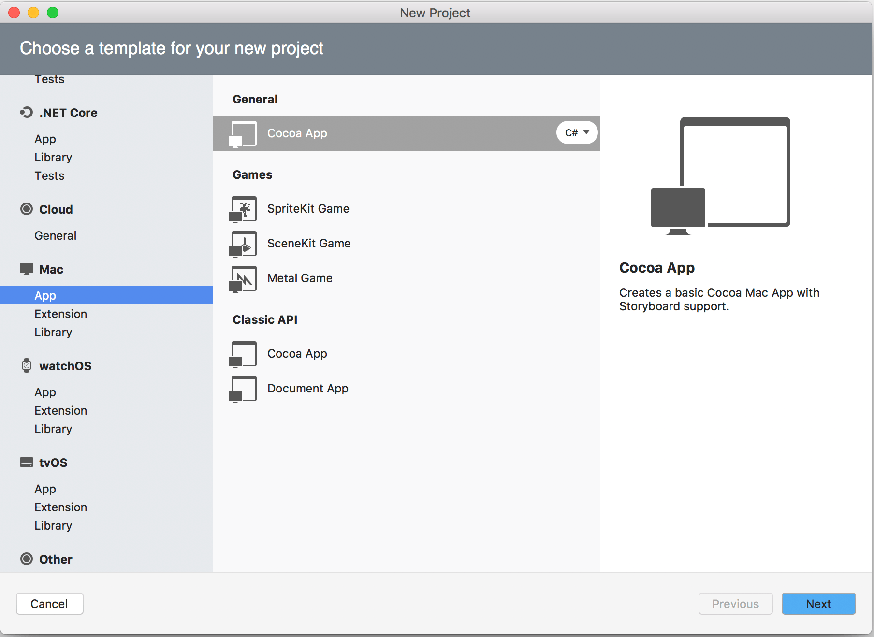The height and width of the screenshot is (637, 874).
Task: Click the Document App template icon
Action: (243, 389)
